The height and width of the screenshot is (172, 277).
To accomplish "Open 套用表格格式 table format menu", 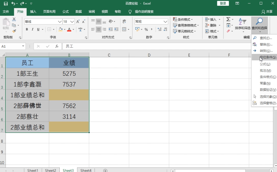I will coord(186,25).
